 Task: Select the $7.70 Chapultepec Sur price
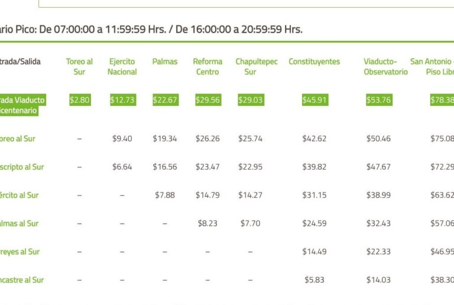tap(250, 223)
